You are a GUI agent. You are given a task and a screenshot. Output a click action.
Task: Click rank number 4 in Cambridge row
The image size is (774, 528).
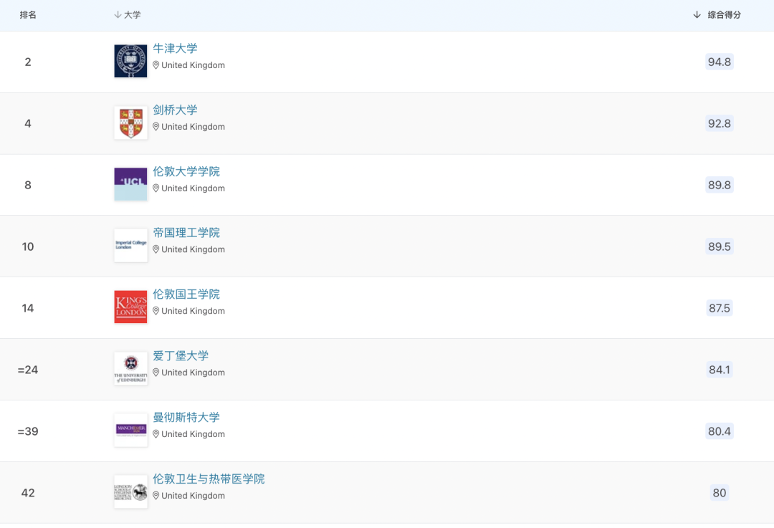pos(28,123)
